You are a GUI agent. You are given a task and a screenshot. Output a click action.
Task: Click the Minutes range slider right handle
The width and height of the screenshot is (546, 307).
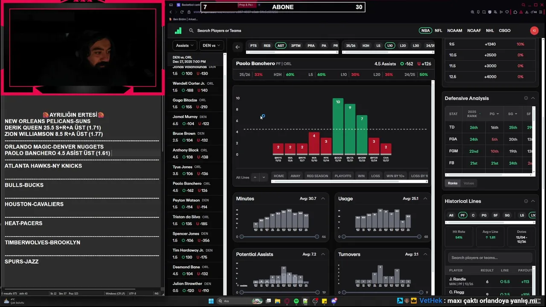coord(317,237)
